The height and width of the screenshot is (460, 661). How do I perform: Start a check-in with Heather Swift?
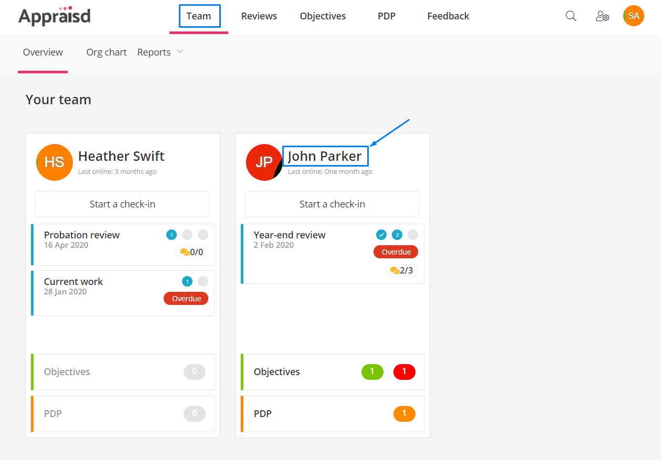[x=122, y=204]
